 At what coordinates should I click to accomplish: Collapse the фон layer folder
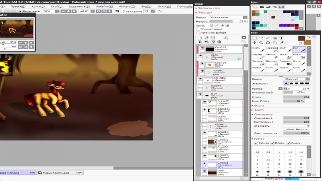click(x=207, y=96)
